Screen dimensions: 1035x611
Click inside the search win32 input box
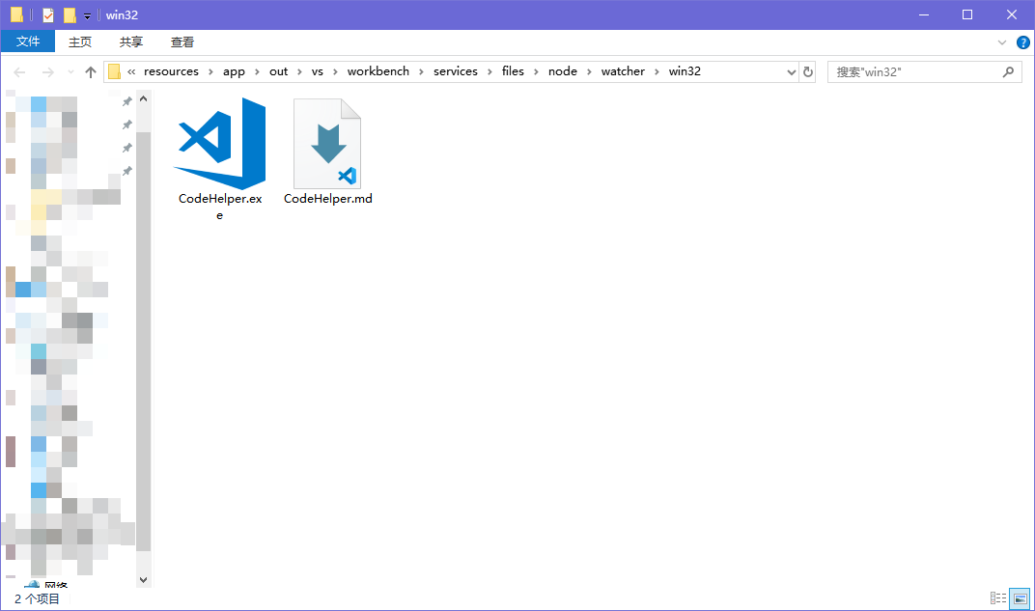tap(917, 70)
